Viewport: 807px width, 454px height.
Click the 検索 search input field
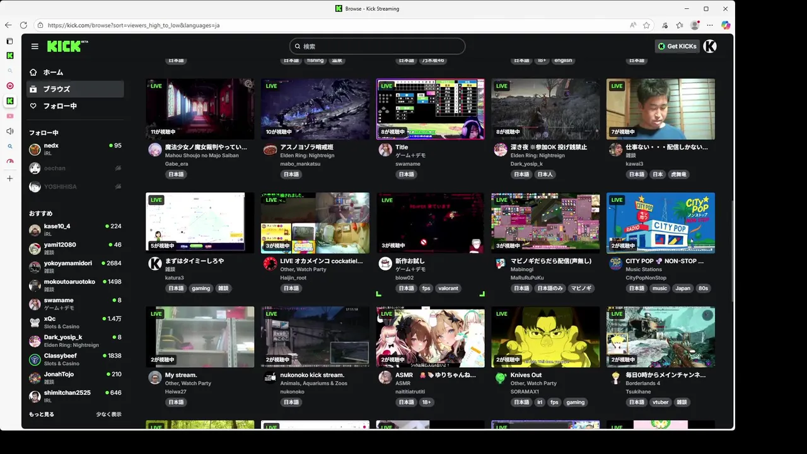[377, 46]
